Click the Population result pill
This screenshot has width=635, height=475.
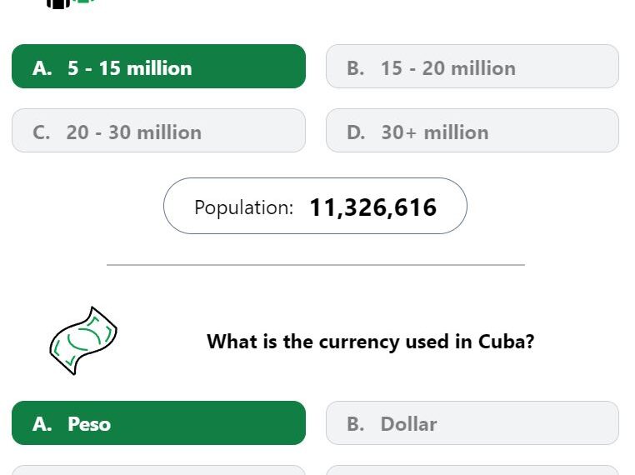click(315, 206)
